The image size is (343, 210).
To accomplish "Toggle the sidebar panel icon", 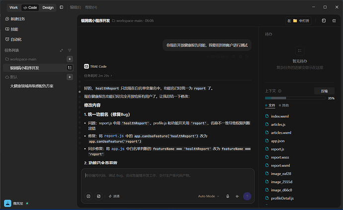I will tap(62, 7).
